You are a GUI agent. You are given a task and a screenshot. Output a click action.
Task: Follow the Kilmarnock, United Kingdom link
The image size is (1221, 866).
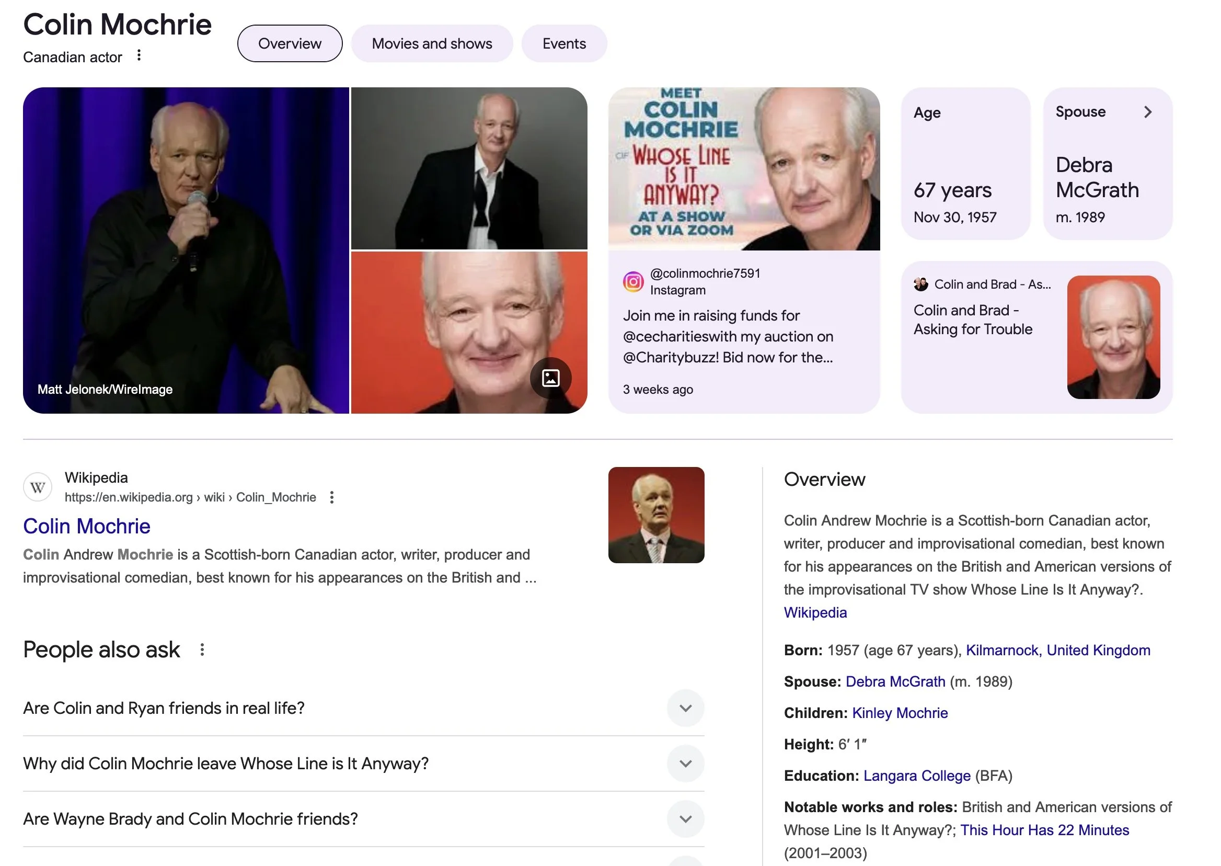coord(1057,651)
